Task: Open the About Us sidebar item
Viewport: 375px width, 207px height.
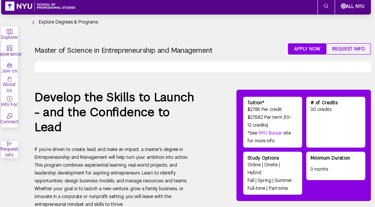Action: (9, 85)
